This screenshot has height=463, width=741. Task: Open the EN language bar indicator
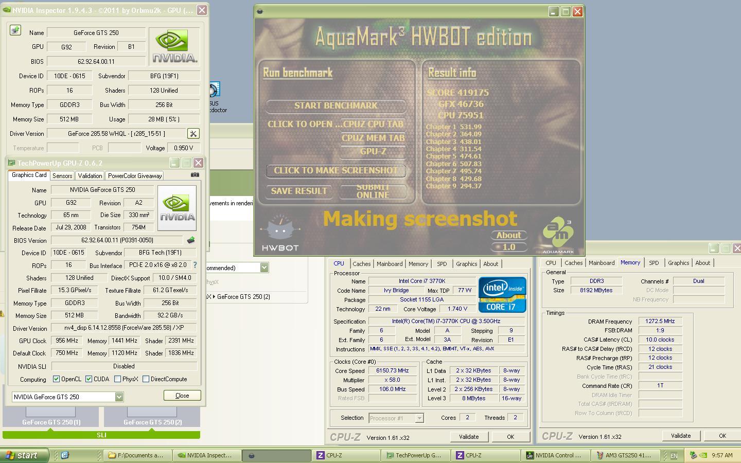point(673,455)
